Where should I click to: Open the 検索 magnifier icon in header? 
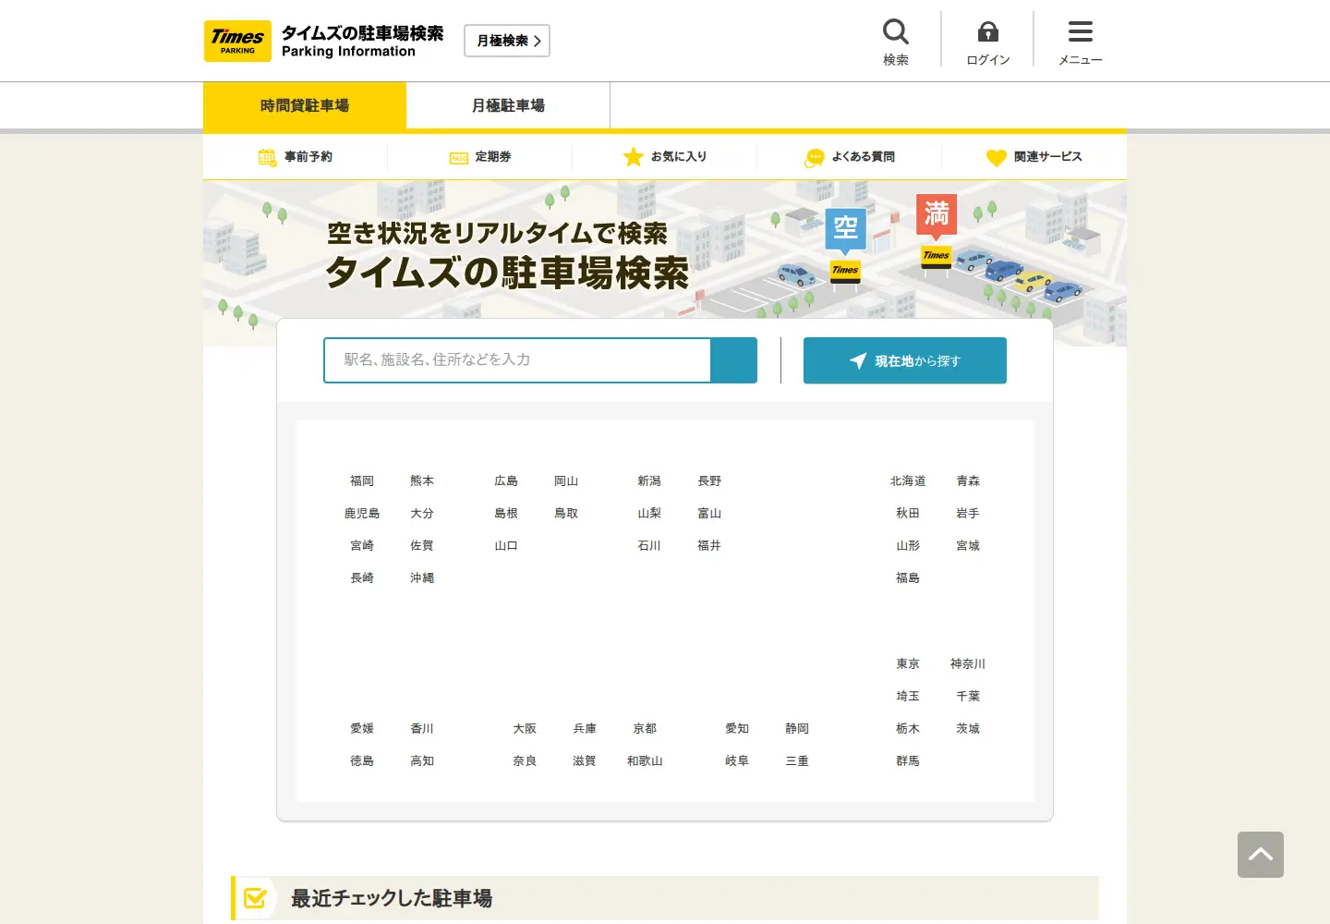click(896, 32)
